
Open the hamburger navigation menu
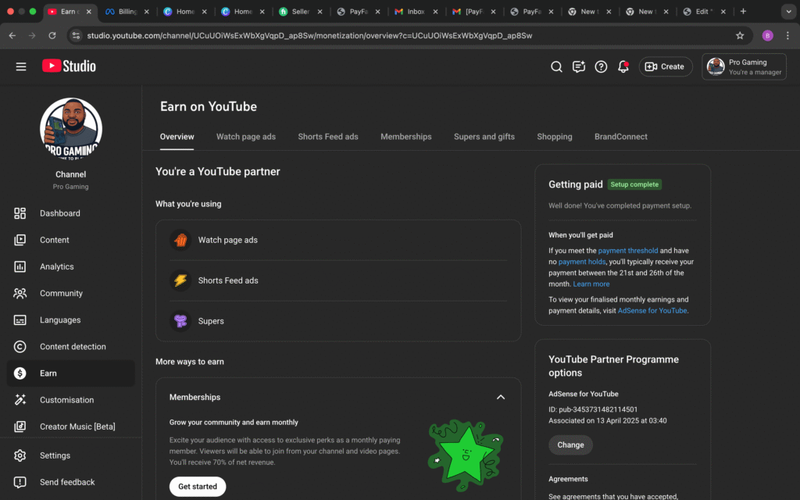(21, 66)
